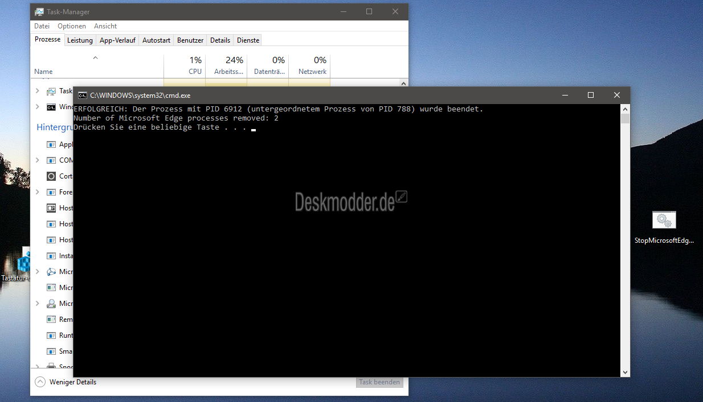703x402 pixels.
Task: Close the Task-Manager window
Action: coord(395,12)
